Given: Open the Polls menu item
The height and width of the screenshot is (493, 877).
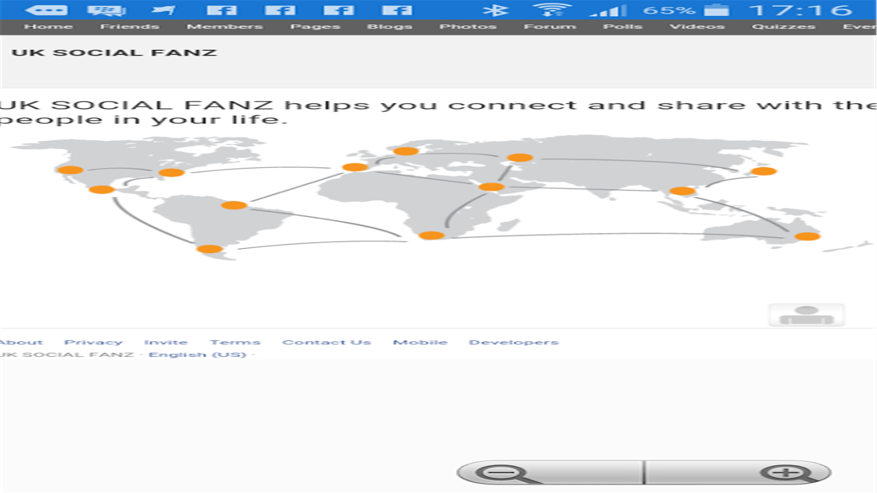Looking at the screenshot, I should [x=623, y=26].
